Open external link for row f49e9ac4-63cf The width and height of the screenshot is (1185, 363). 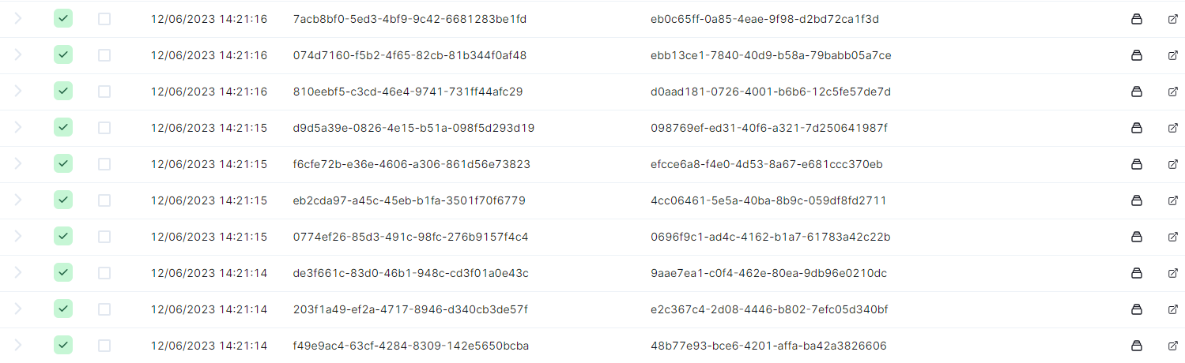click(1172, 346)
